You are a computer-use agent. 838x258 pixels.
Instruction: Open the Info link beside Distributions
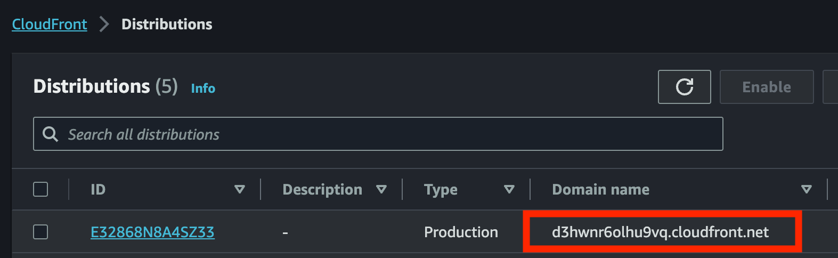click(x=203, y=88)
